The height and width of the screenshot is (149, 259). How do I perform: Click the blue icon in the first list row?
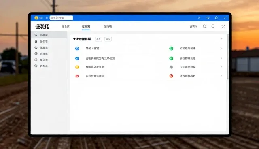pos(77,49)
